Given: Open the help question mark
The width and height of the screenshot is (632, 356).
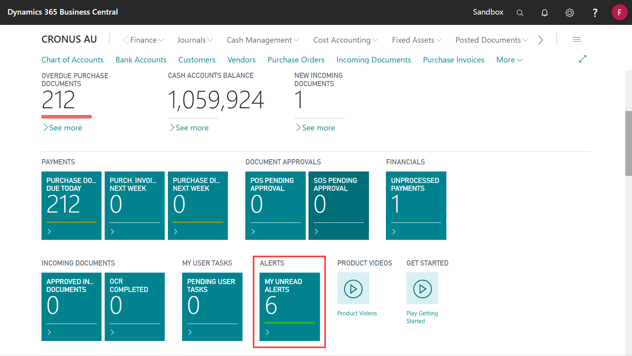Looking at the screenshot, I should [595, 13].
